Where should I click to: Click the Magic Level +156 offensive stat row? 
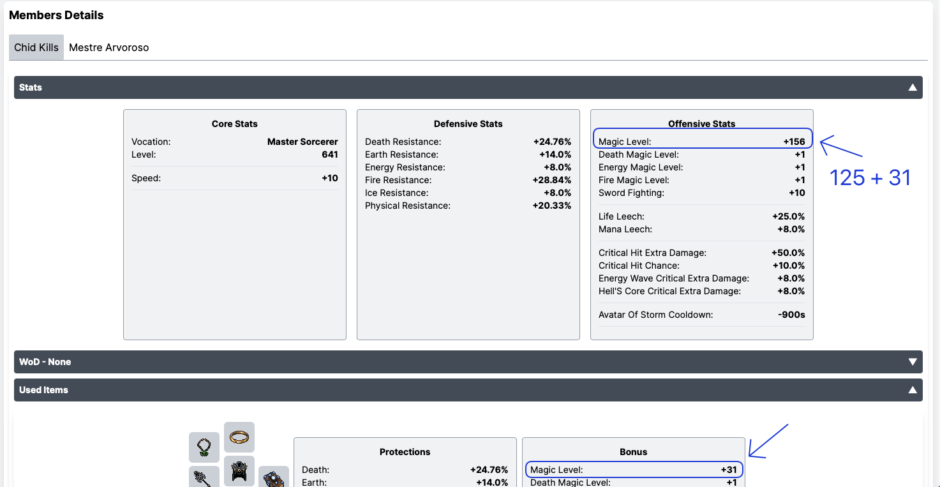pos(701,142)
